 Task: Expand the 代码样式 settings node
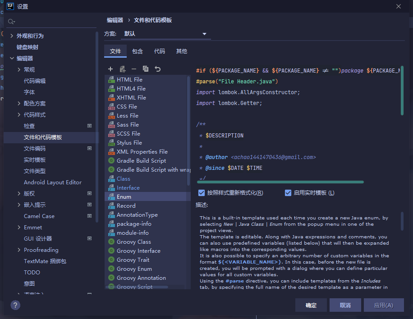(19, 115)
